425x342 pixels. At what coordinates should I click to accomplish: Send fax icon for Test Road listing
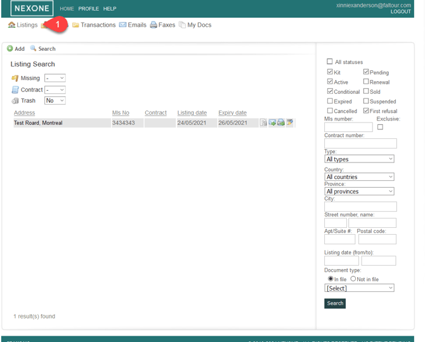[281, 122]
